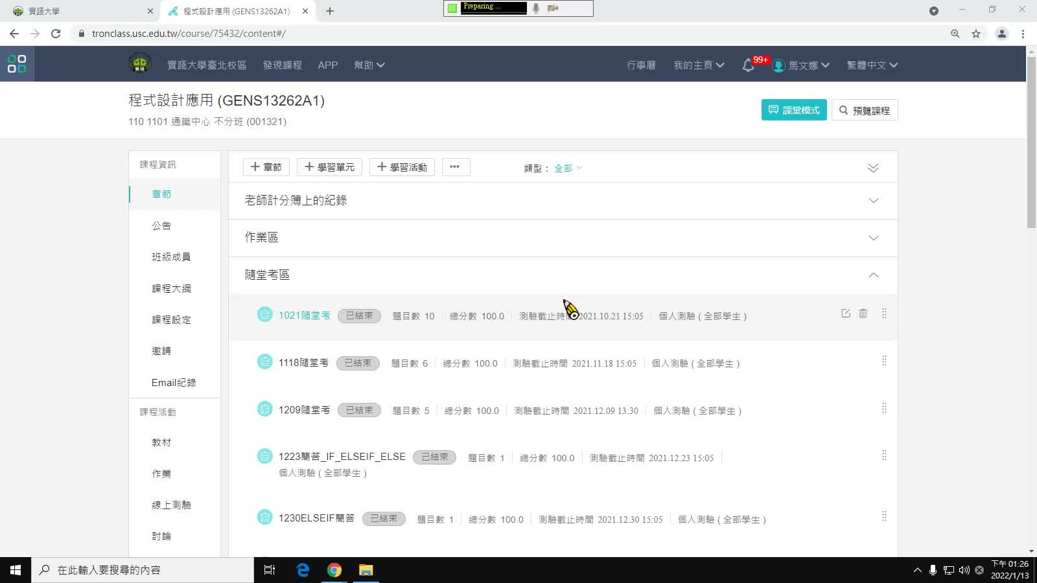Click the page vertical scrollbar
This screenshot has width=1037, height=583.
coord(1031,143)
